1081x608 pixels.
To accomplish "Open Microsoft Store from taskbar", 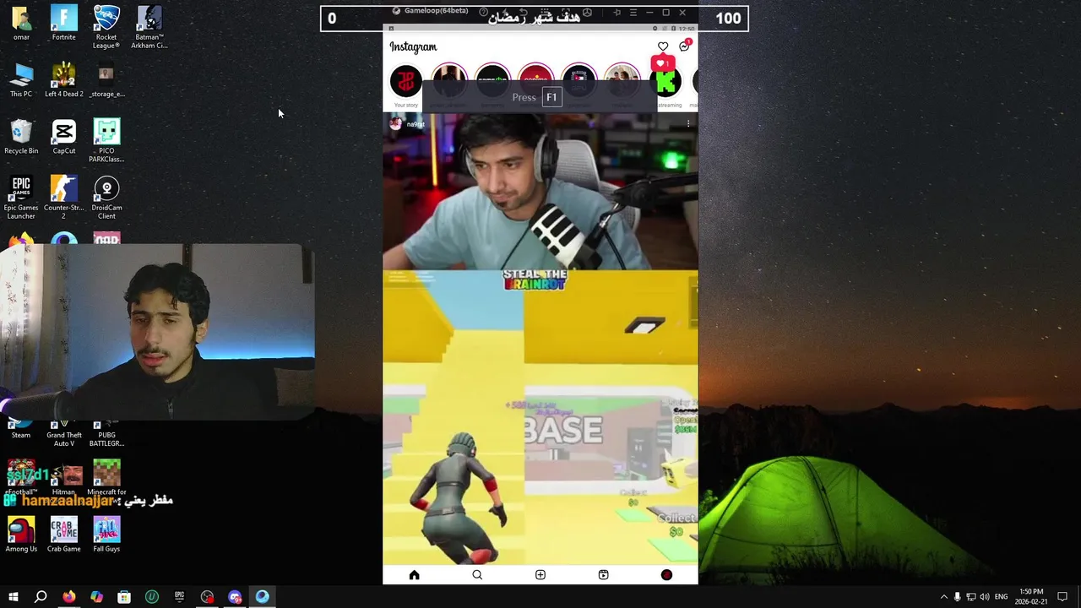I will pos(124,597).
